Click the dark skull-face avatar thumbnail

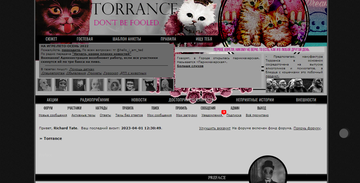click(79, 85)
